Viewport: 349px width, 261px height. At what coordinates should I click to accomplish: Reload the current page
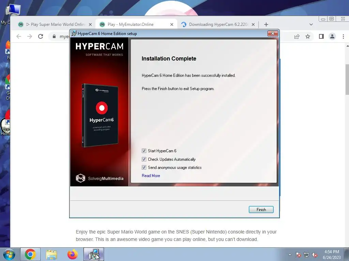(41, 36)
